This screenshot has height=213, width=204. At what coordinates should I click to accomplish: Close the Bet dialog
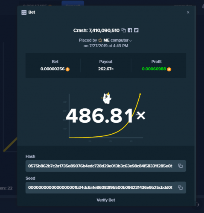point(188,12)
